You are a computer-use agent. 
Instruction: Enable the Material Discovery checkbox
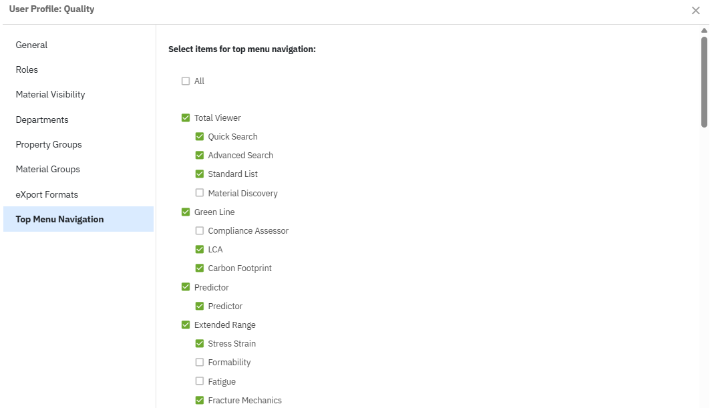point(200,193)
